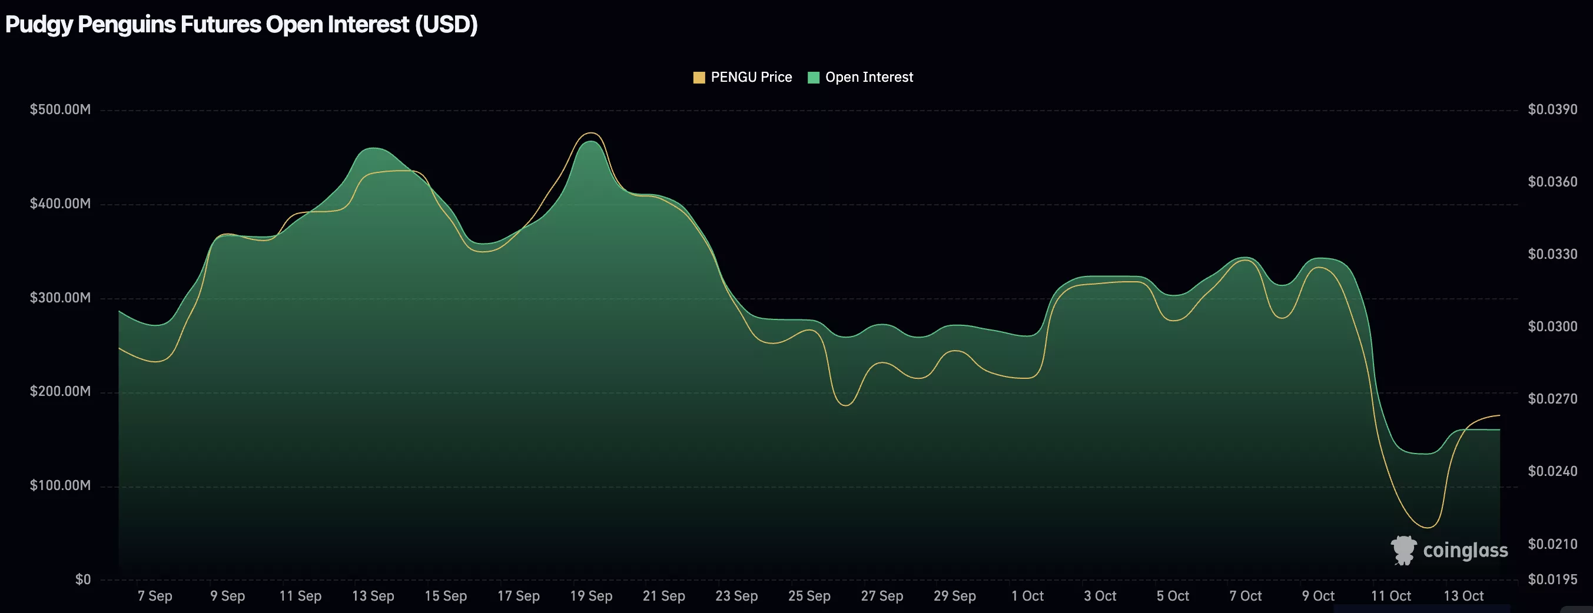Toggle the PENGU Price series visibility
This screenshot has width=1593, height=613.
click(742, 76)
